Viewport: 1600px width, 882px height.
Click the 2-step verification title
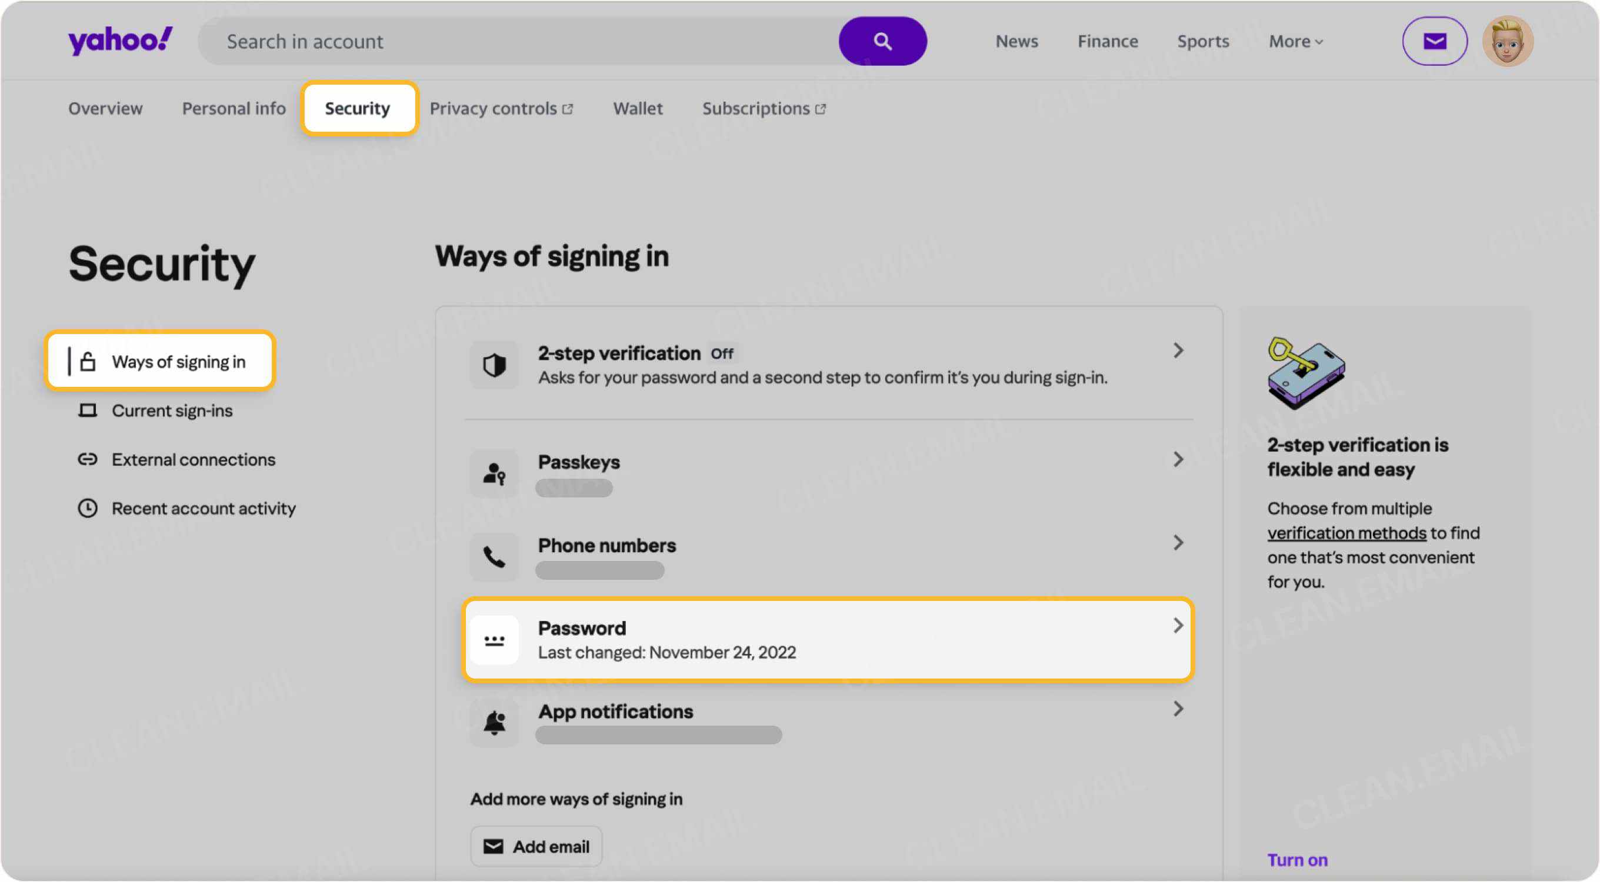pyautogui.click(x=619, y=353)
